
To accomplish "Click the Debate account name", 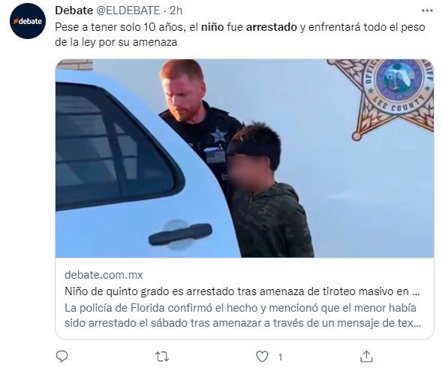I will tap(74, 11).
